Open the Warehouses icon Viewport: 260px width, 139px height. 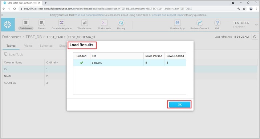coord(85,23)
